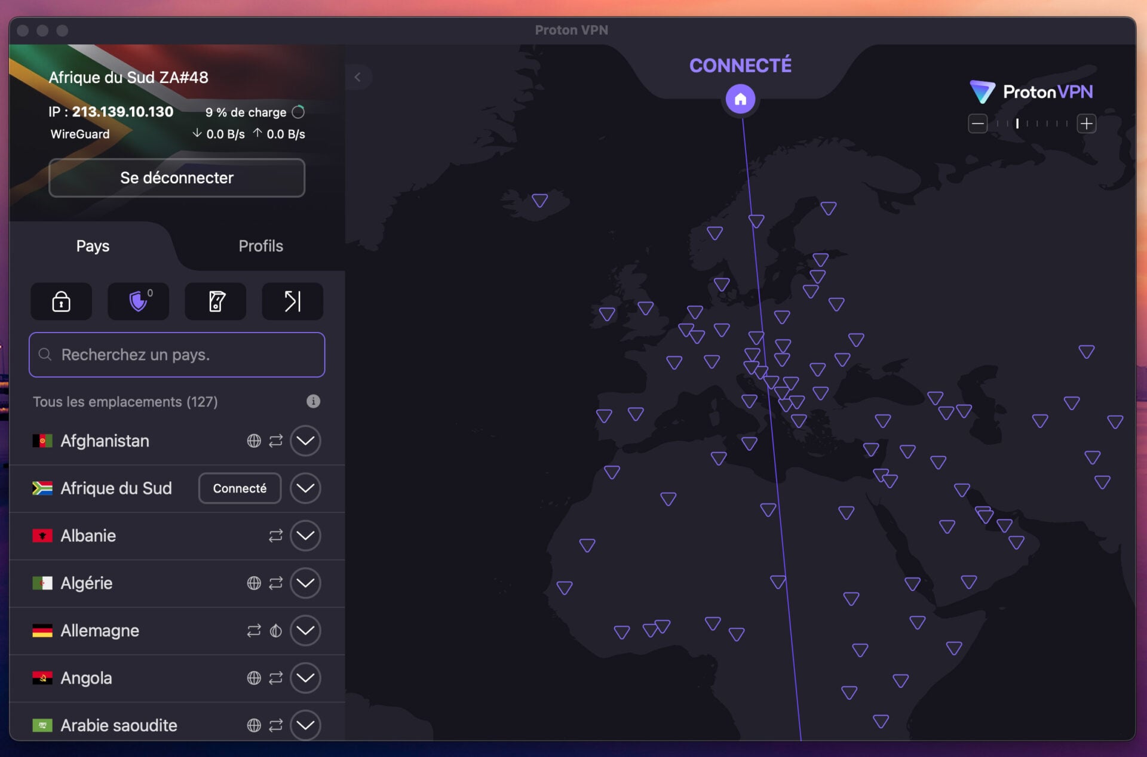
Task: Open the info icon beside Tous les emplacements
Action: click(313, 401)
